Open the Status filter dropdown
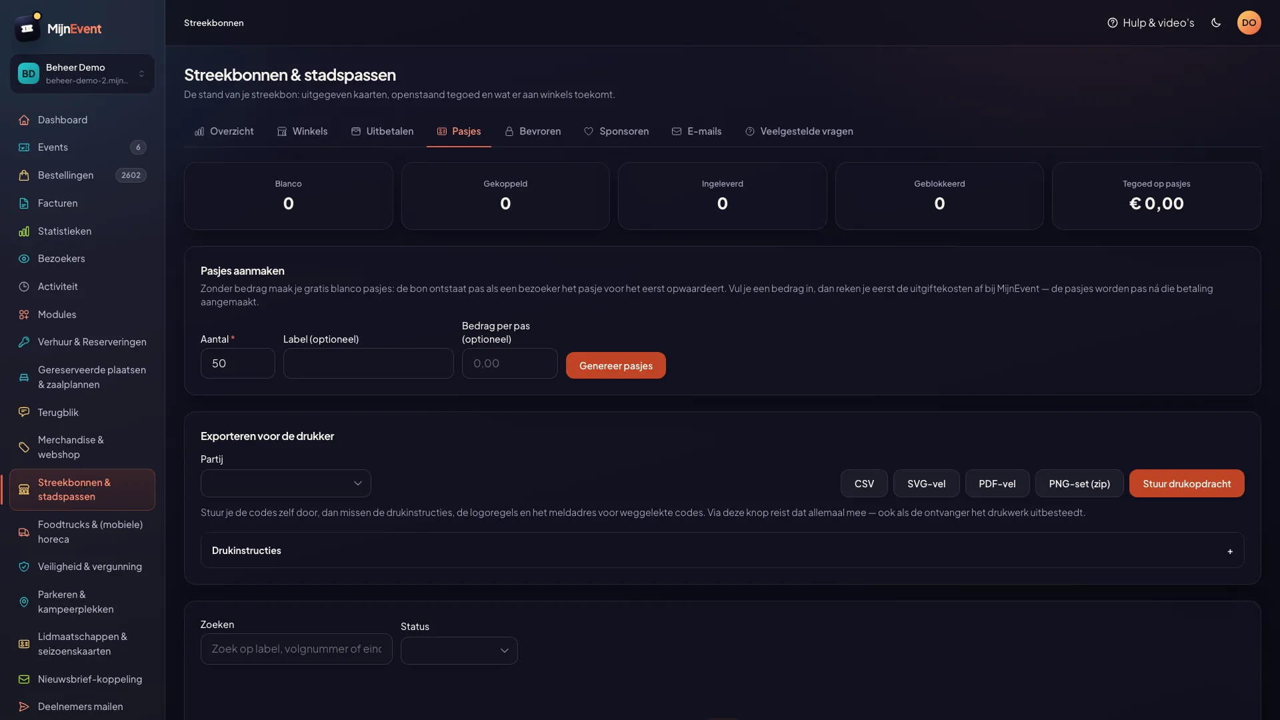Screen dimensions: 1280x720 (x=459, y=651)
